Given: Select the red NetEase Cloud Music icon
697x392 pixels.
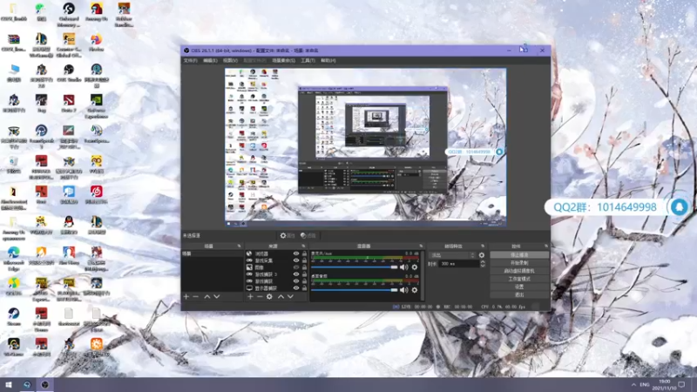Looking at the screenshot, I should 97,194.
